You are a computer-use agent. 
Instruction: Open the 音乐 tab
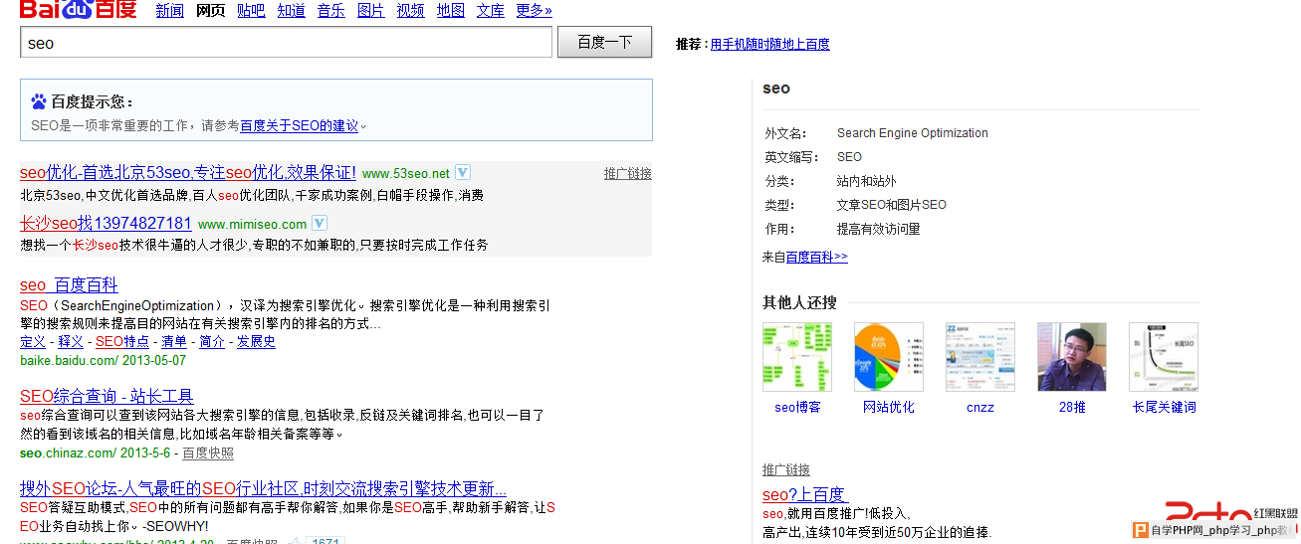[x=330, y=11]
